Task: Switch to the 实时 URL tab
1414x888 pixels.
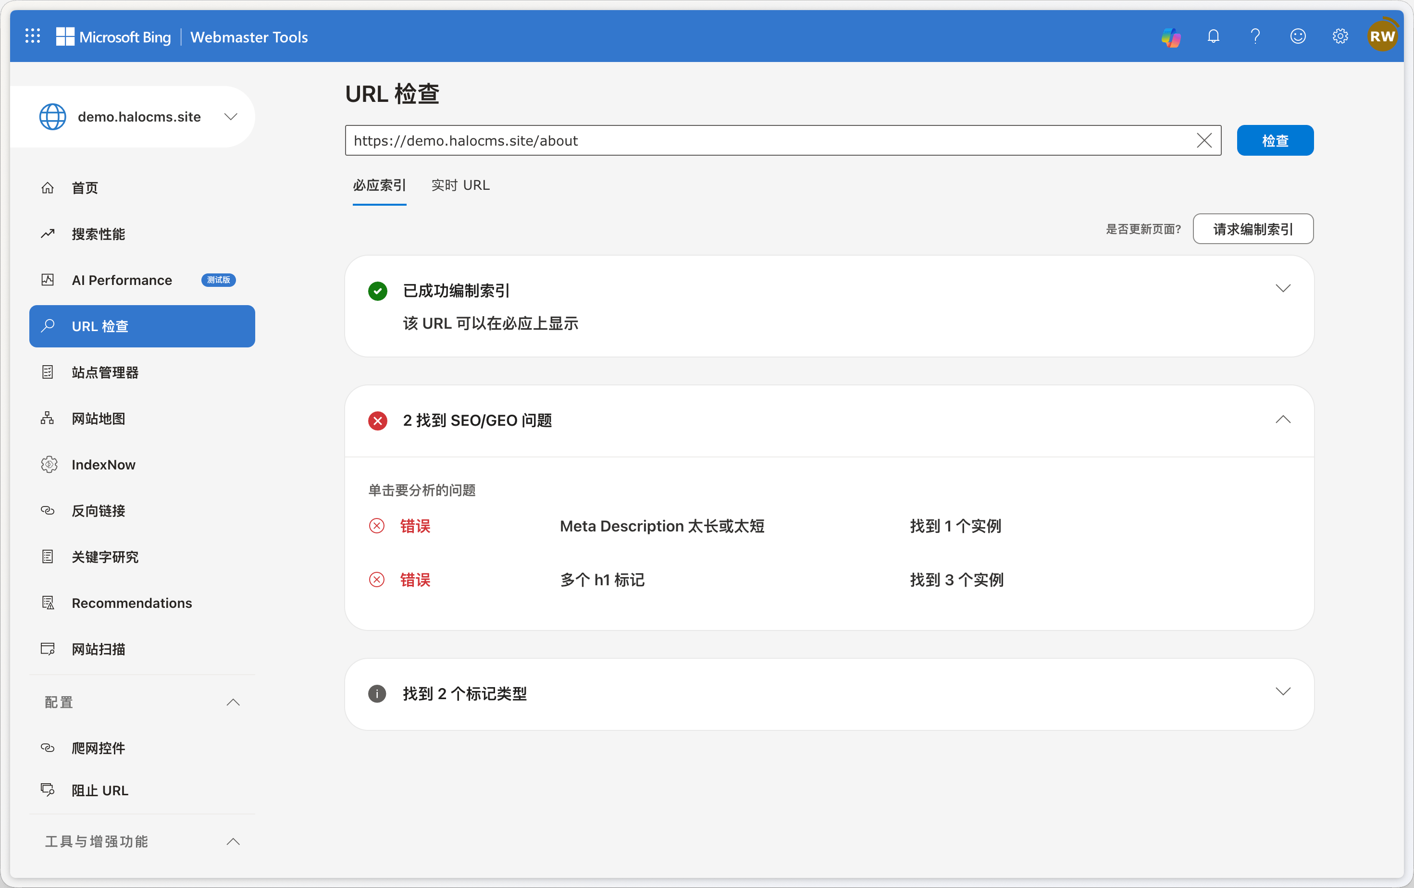Action: (460, 185)
